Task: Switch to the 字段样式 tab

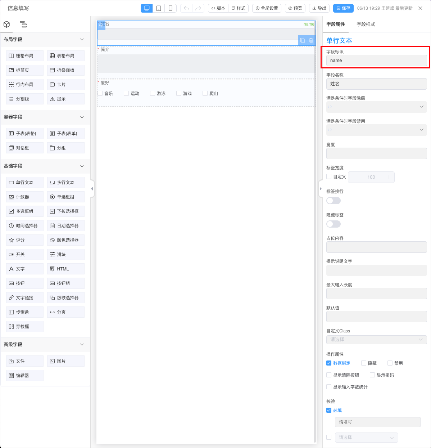Action: click(366, 24)
